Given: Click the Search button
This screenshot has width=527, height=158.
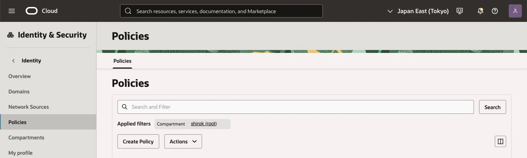Looking at the screenshot, I should click(x=493, y=107).
